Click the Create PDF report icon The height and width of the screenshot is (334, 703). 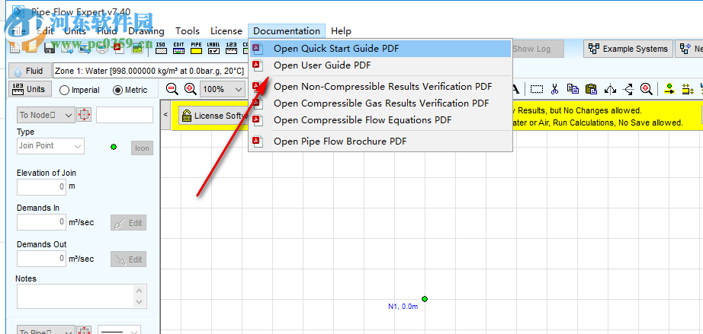coord(120,48)
